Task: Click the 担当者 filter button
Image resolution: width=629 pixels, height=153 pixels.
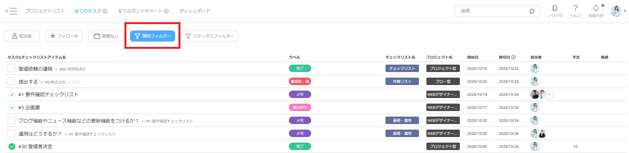Action: tap(22, 36)
